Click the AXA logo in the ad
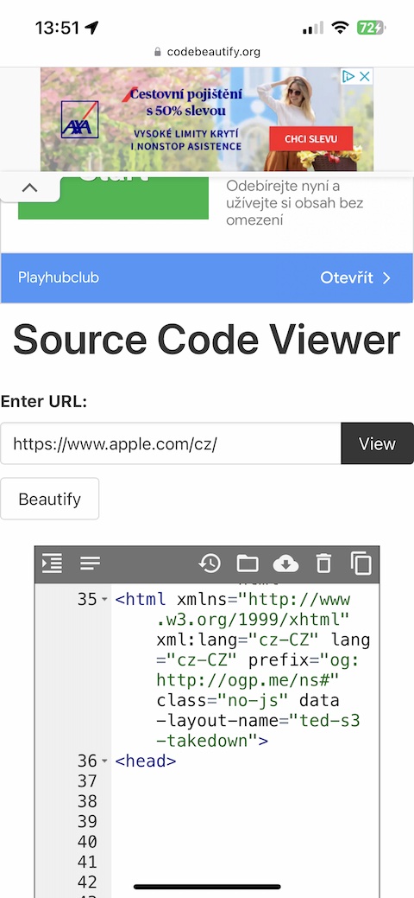This screenshot has height=898, width=414. pyautogui.click(x=80, y=119)
